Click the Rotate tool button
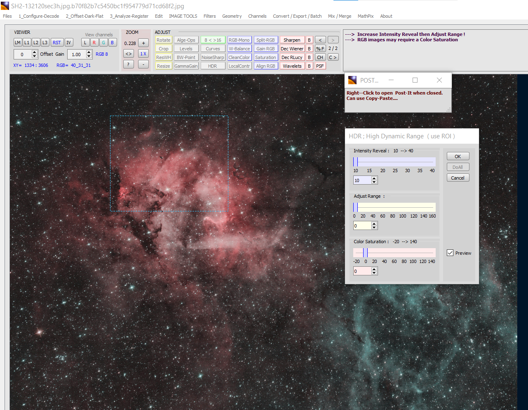This screenshot has height=410, width=528. 164,40
